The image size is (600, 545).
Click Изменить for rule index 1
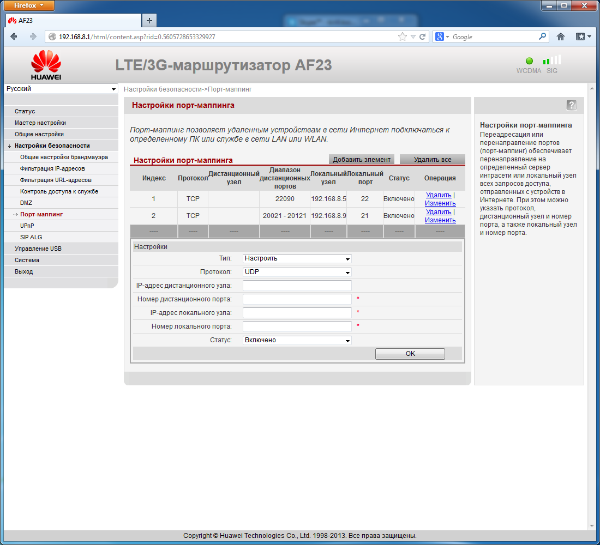[440, 203]
